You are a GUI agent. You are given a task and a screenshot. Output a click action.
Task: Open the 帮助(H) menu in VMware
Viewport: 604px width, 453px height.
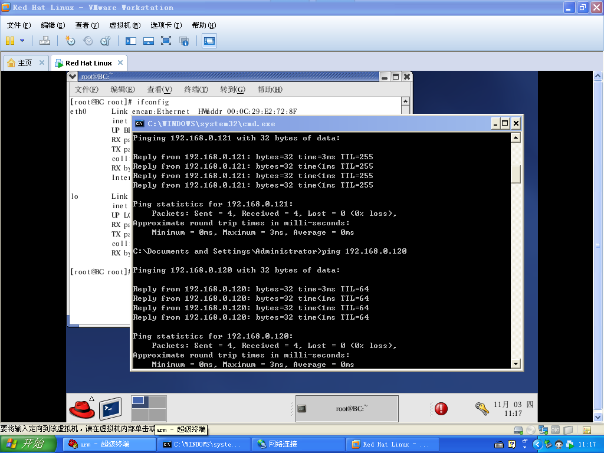click(x=203, y=25)
